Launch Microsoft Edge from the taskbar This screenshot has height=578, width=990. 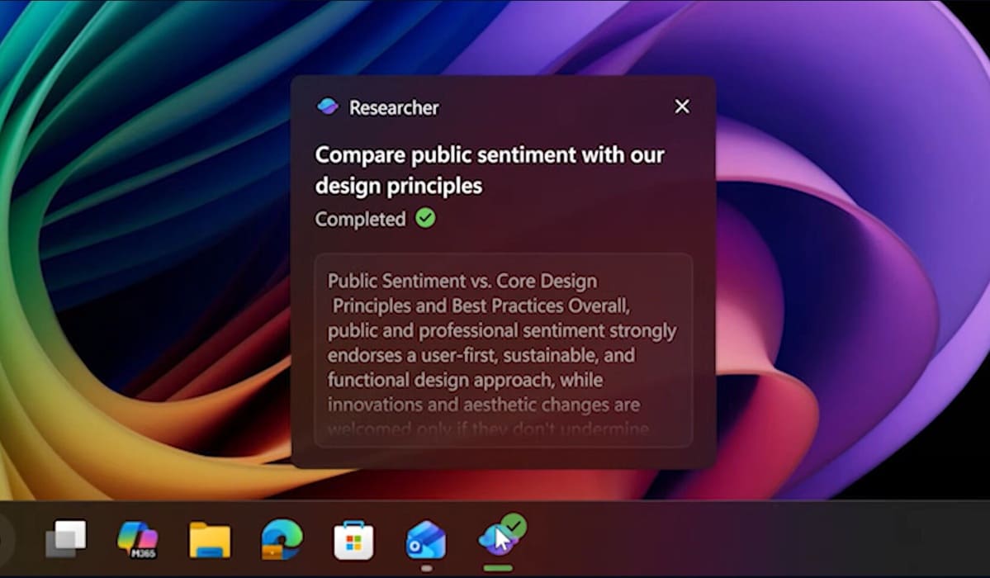282,540
